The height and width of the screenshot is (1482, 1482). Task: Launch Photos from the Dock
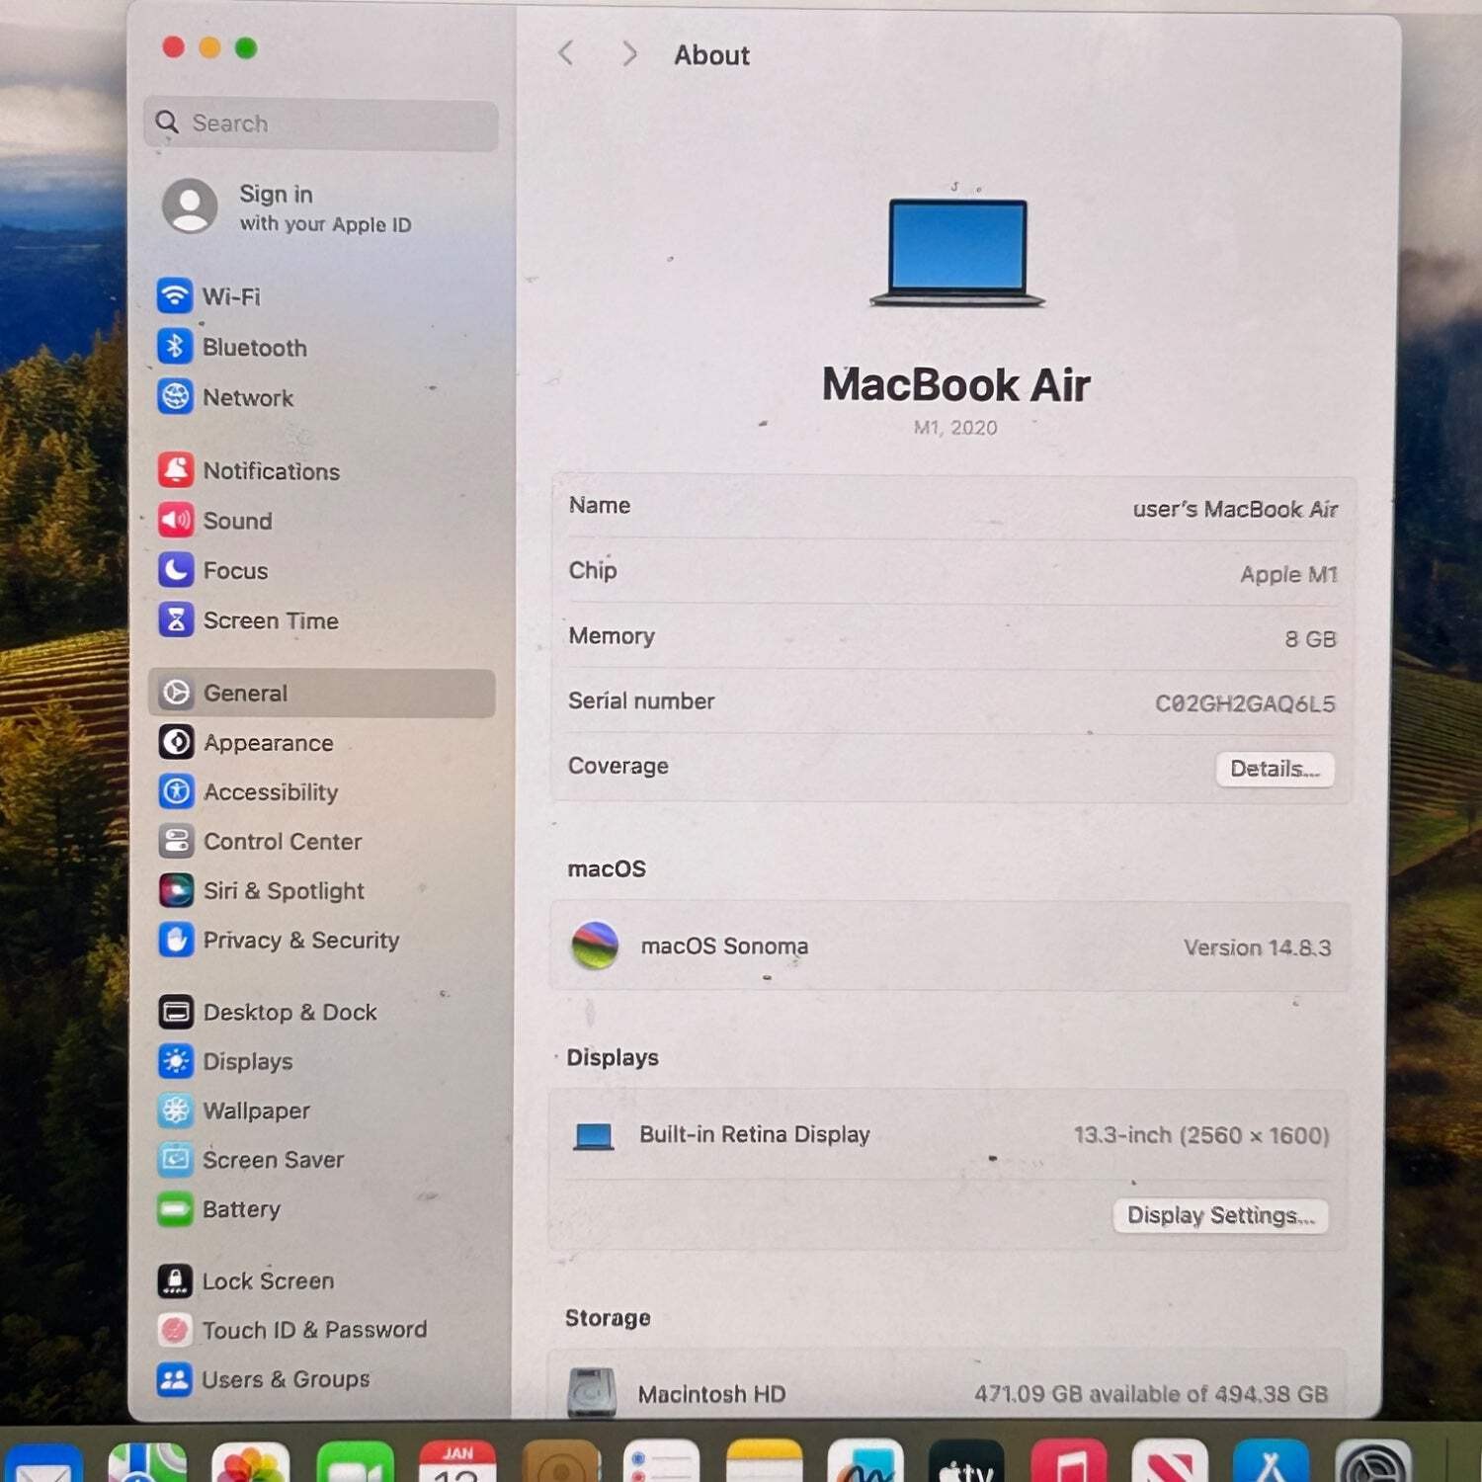point(251,1463)
